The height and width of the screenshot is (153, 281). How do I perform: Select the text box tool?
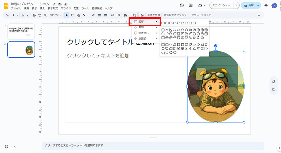[x=72, y=15]
